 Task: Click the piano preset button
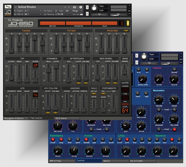point(103,139)
